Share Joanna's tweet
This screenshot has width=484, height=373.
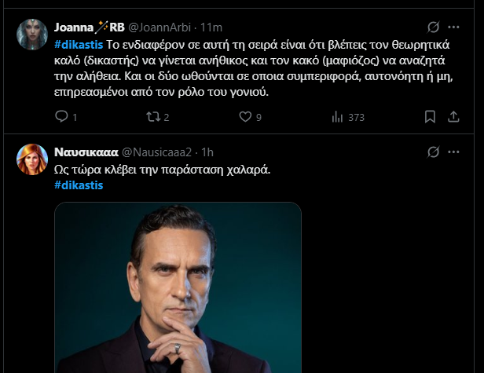pos(453,117)
